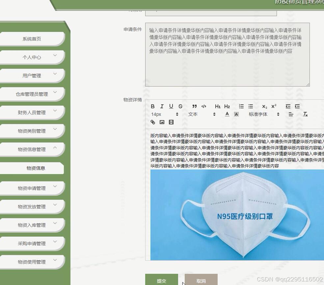Open the 文本 heading style dropdown
The width and height of the screenshot is (324, 285).
click(202, 114)
